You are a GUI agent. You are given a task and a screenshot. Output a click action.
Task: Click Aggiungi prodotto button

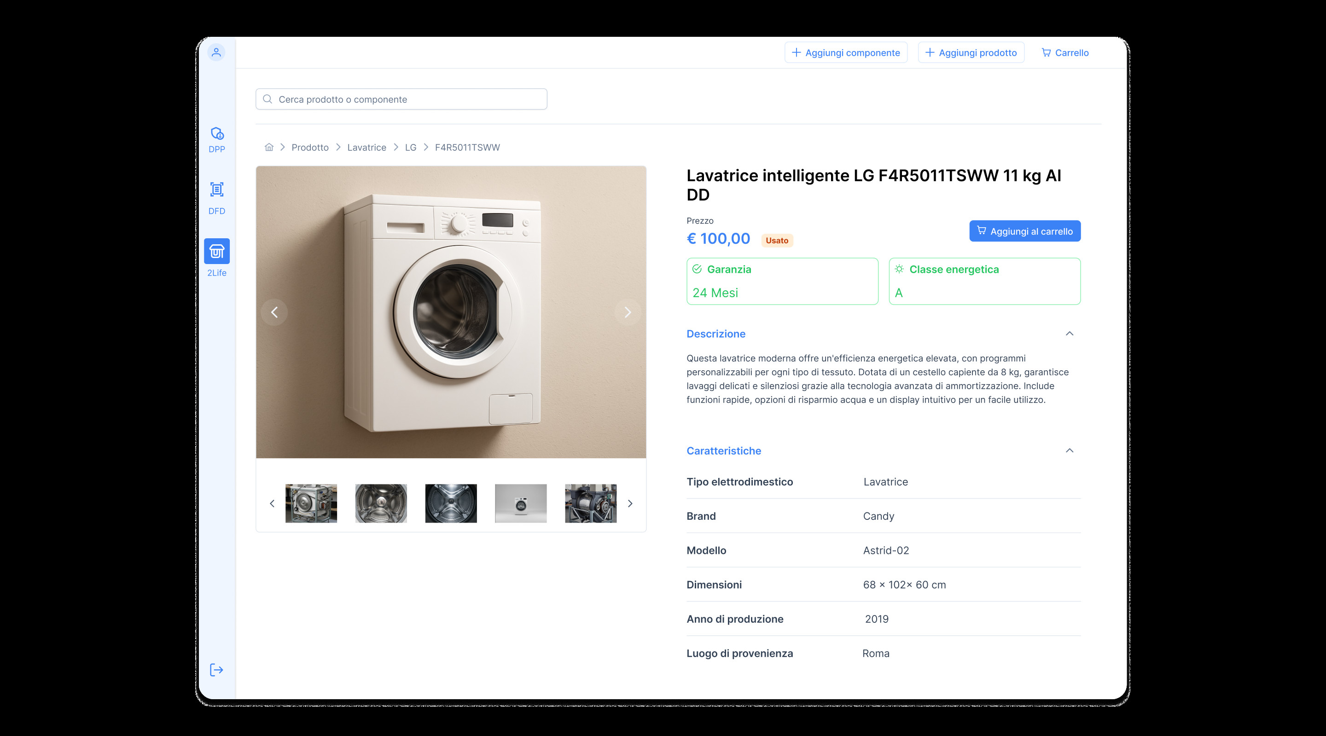[971, 52]
